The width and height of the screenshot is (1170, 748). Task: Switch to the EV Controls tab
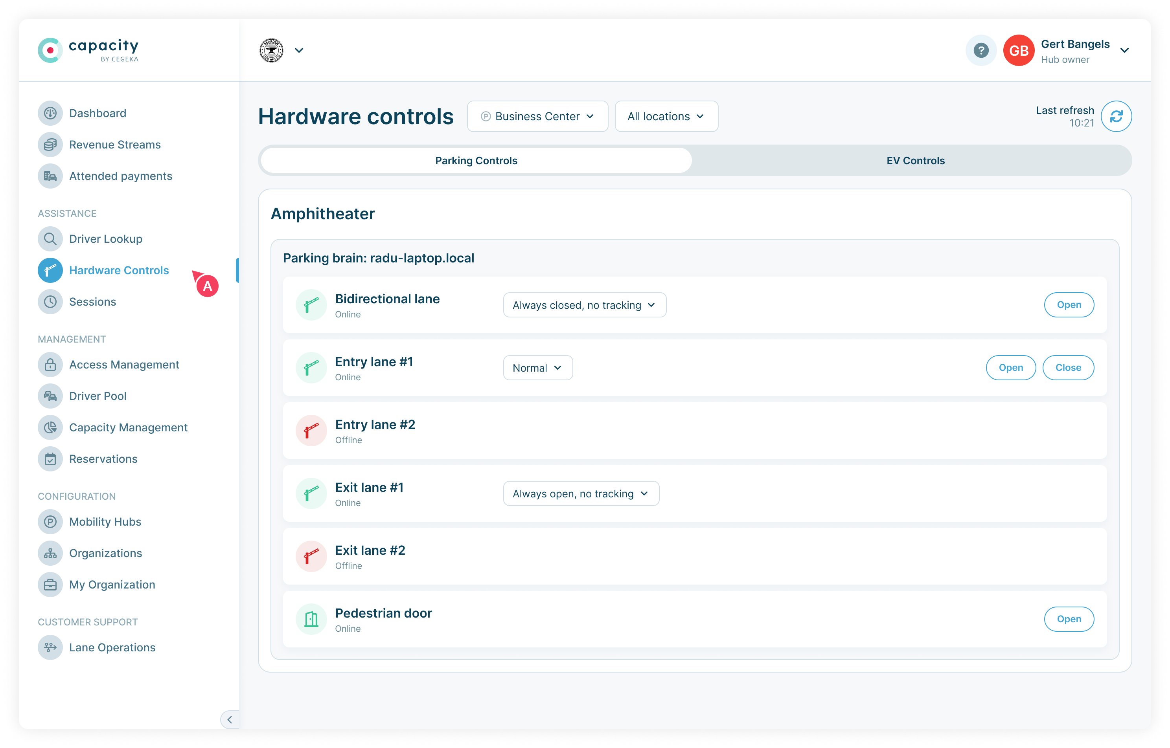(915, 160)
